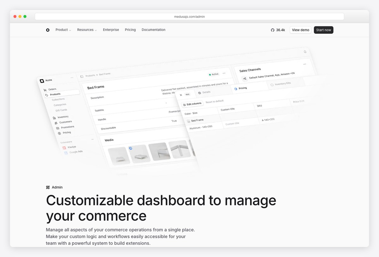The width and height of the screenshot is (379, 257).
Task: Click the View demo button
Action: (300, 30)
